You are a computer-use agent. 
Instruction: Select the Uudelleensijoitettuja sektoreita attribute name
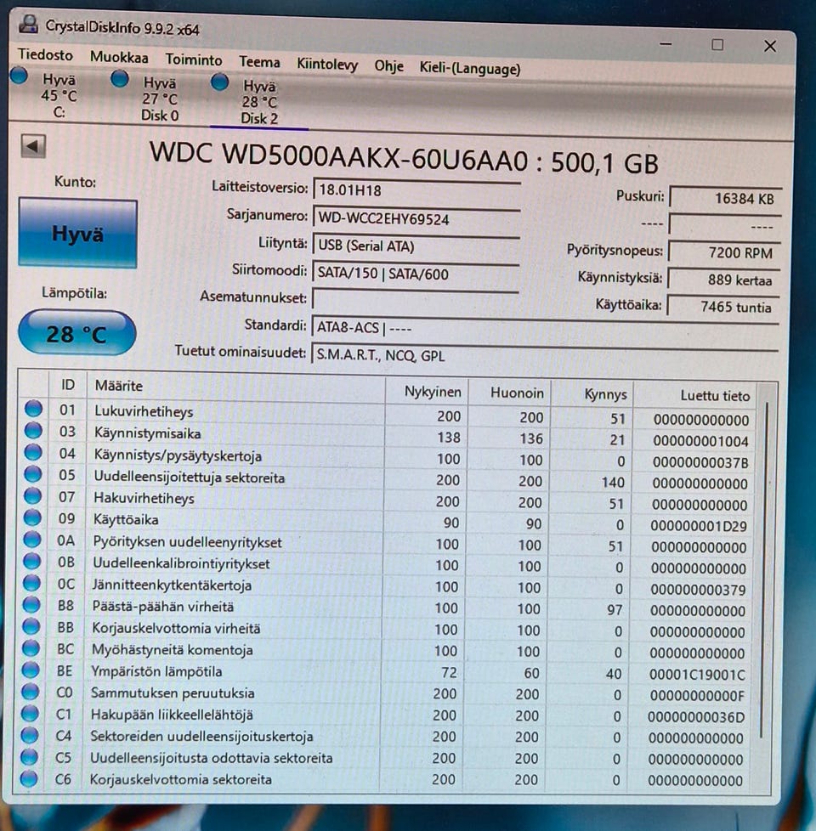pyautogui.click(x=190, y=478)
